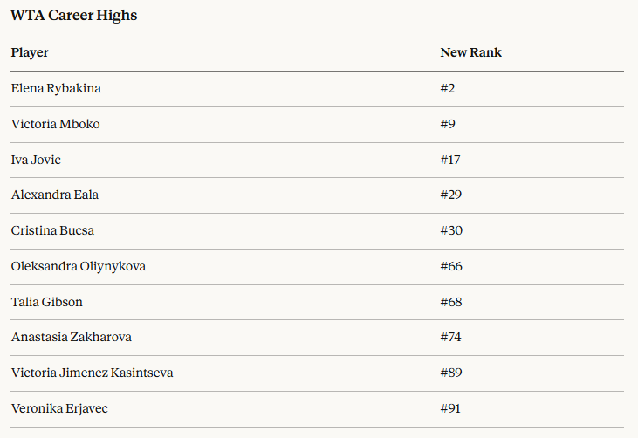Click the New Rank column header
The height and width of the screenshot is (438, 638).
tap(470, 52)
